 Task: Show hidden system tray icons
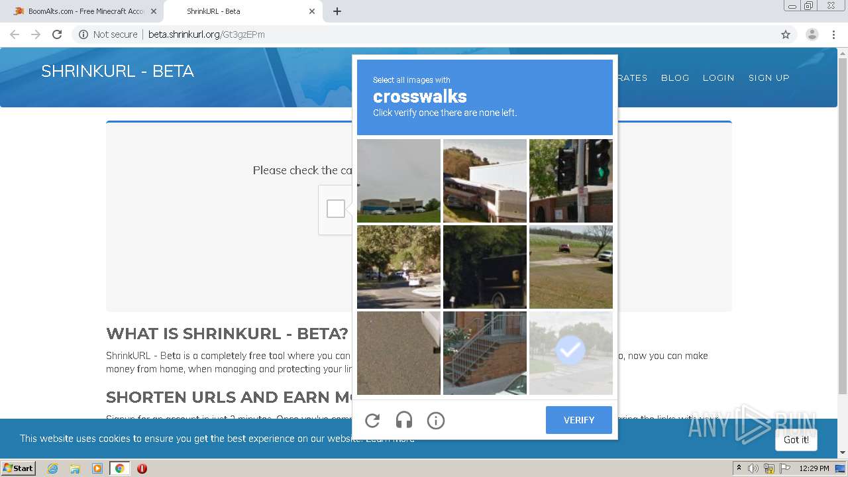coord(739,468)
